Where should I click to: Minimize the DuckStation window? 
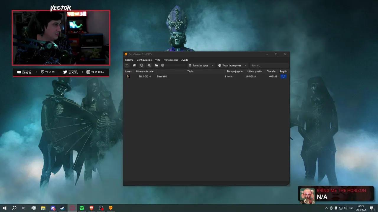(267, 54)
